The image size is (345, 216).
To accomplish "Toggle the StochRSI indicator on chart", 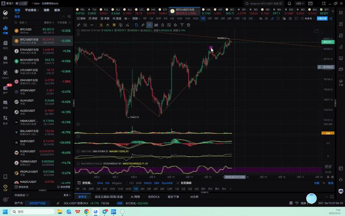I will (x=167, y=183).
